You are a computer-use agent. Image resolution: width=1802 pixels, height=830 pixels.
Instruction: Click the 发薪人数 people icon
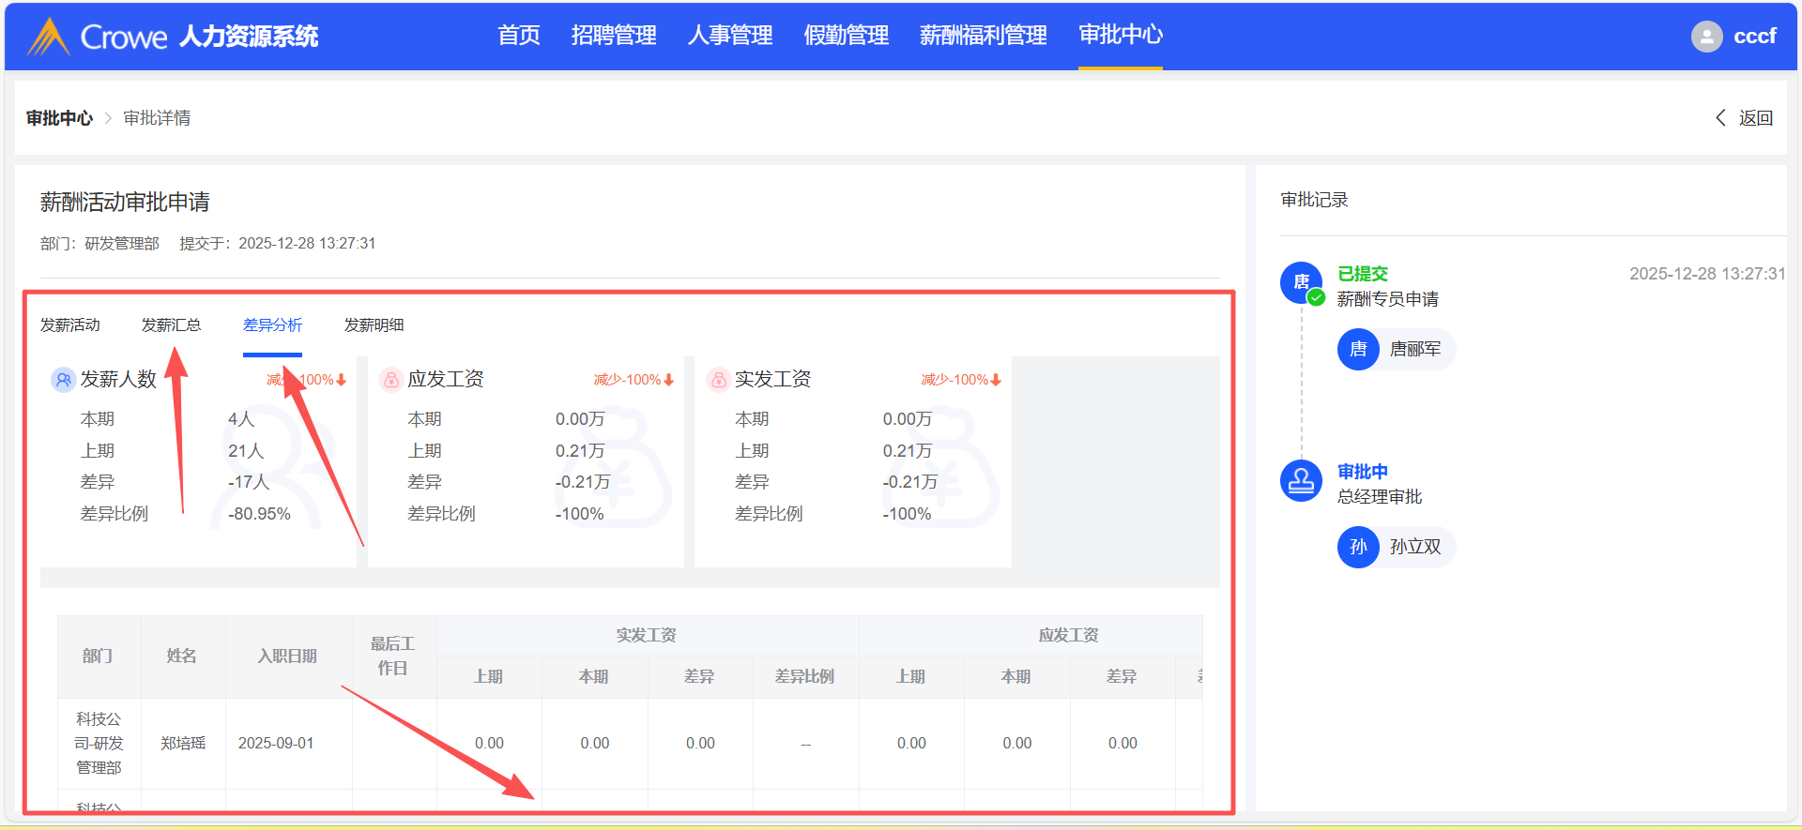63,380
